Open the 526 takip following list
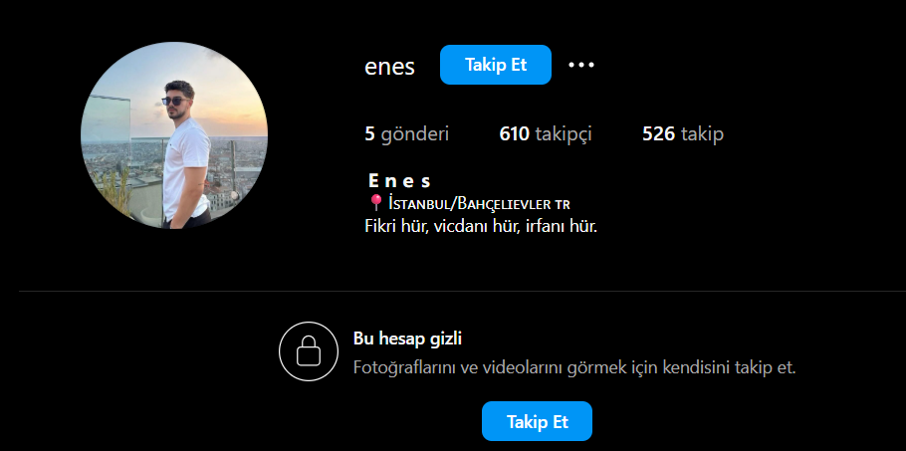This screenshot has width=906, height=451. (x=683, y=134)
